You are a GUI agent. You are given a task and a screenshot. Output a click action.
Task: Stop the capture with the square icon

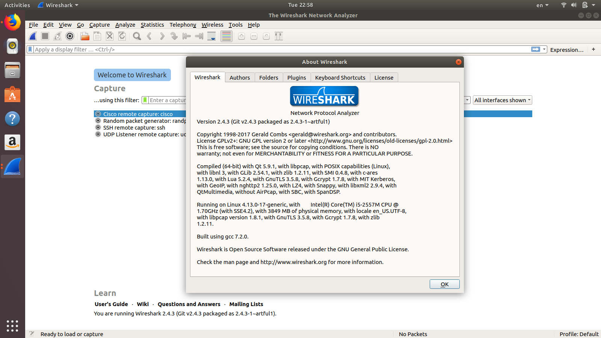click(x=45, y=36)
